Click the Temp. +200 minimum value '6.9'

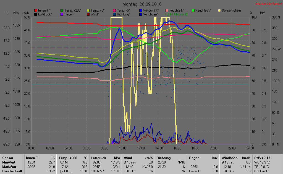click(x=85, y=162)
